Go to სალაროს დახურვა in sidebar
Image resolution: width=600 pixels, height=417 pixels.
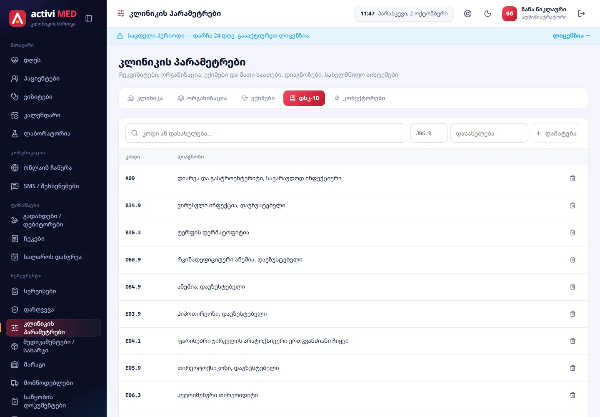pos(53,257)
